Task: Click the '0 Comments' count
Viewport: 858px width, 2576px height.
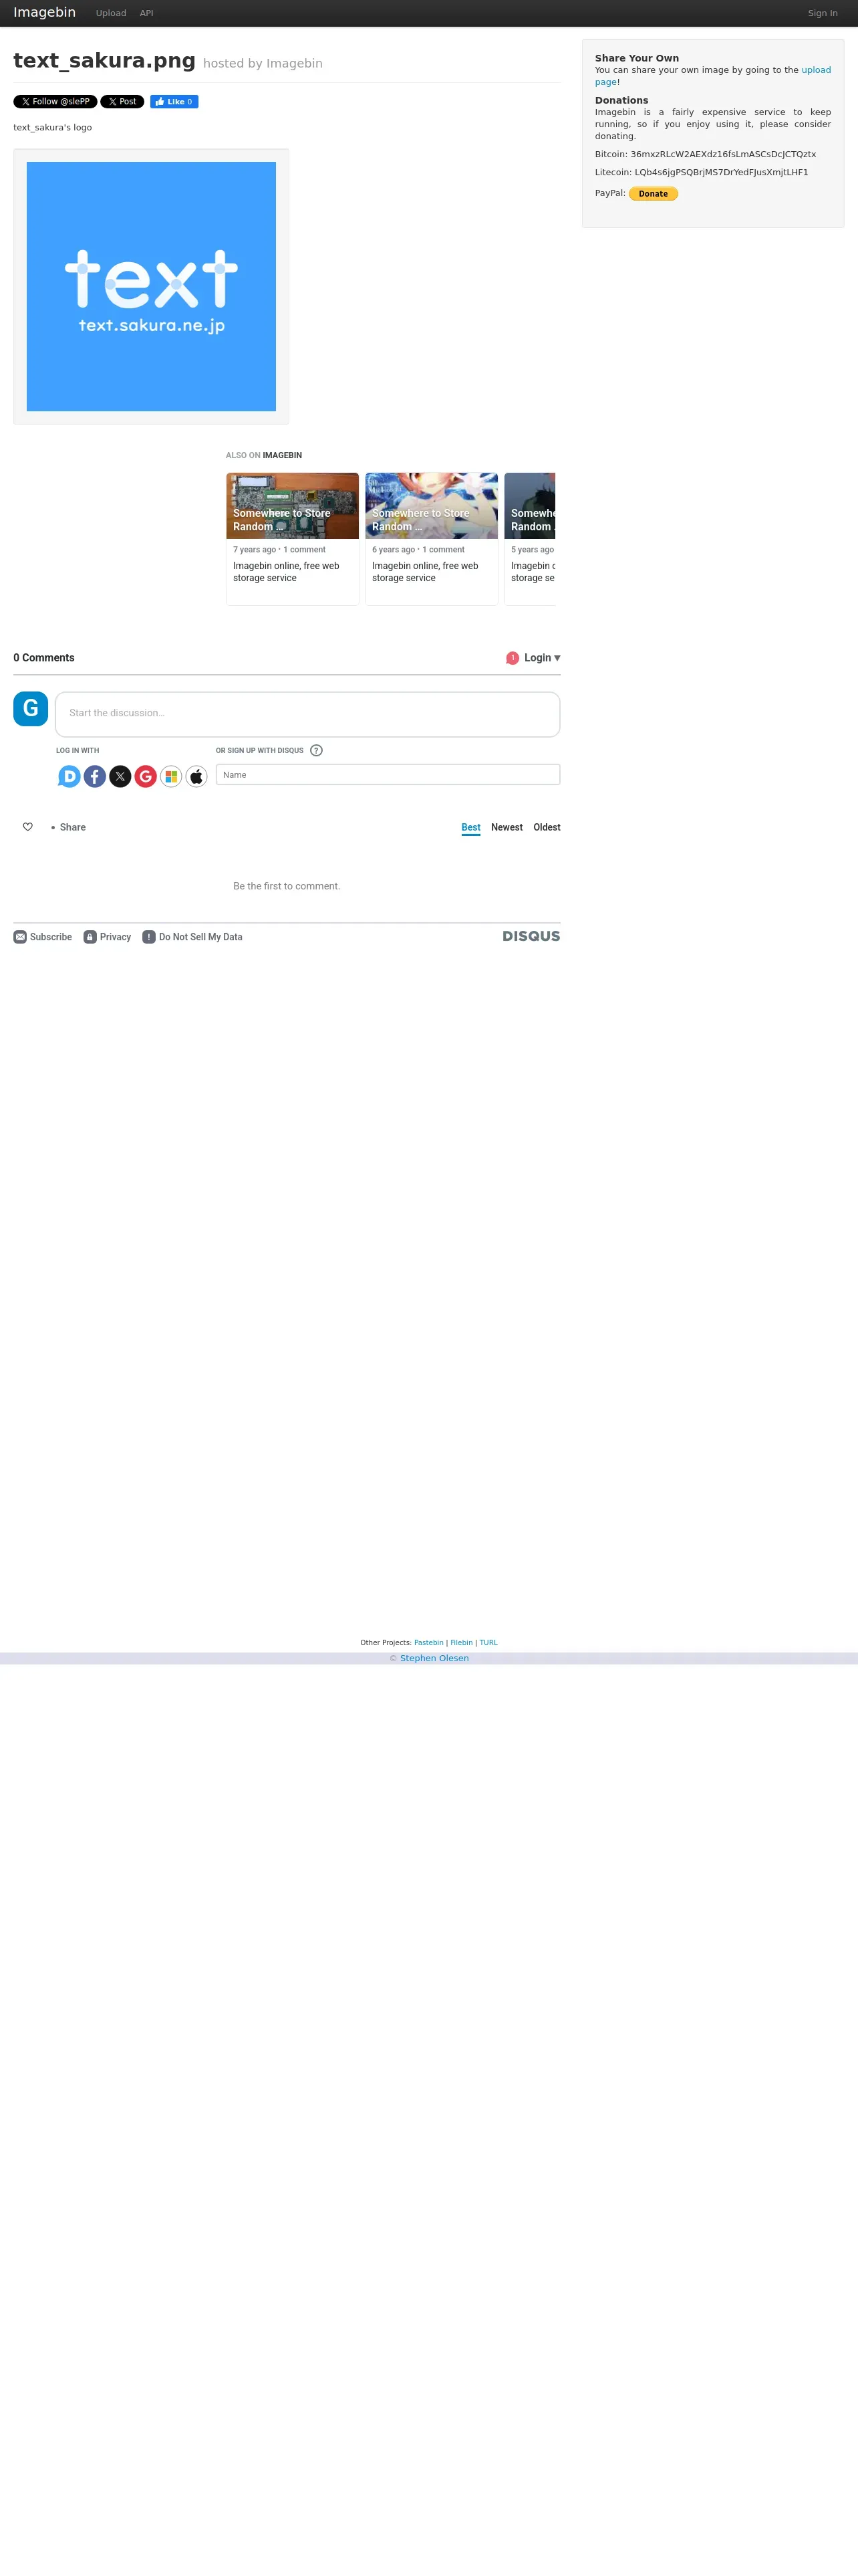Action: (44, 658)
